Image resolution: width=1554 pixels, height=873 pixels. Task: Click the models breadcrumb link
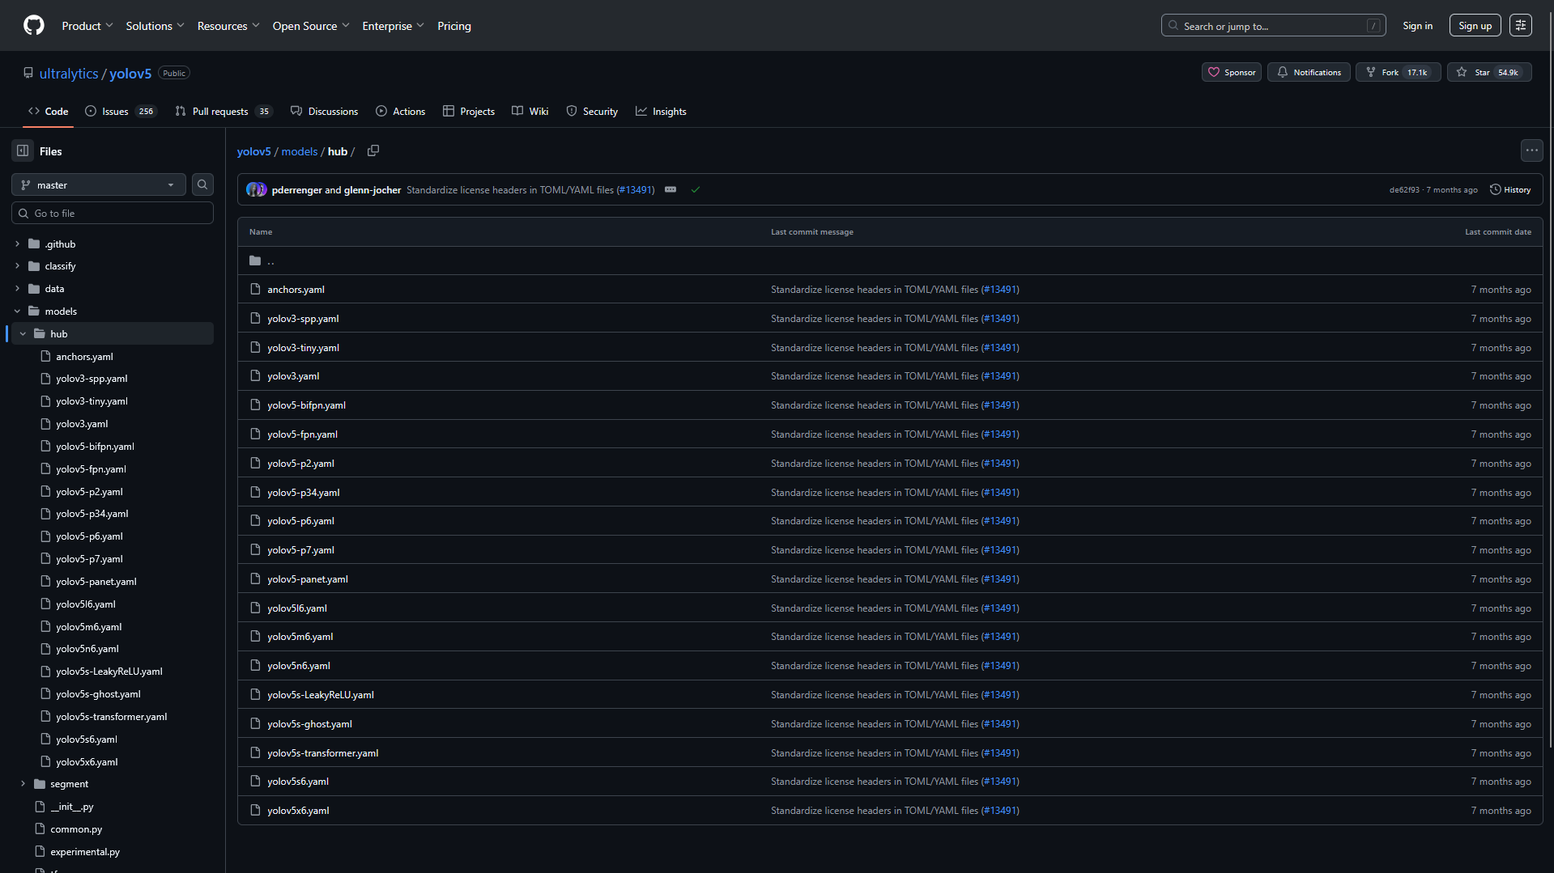click(299, 151)
